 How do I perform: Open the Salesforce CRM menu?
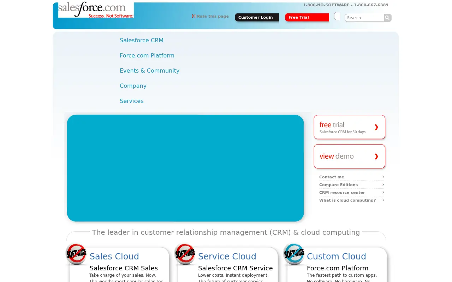142,40
